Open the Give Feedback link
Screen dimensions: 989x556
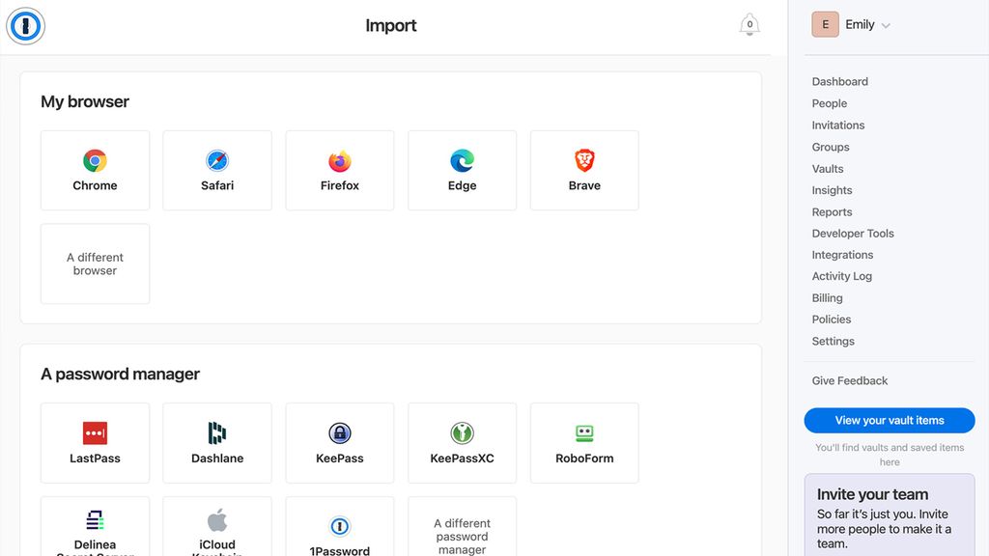click(x=849, y=380)
